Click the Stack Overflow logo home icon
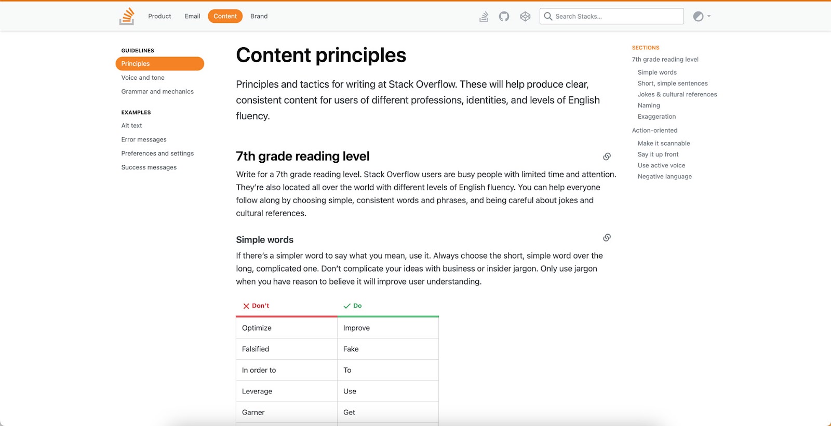Image resolution: width=831 pixels, height=426 pixels. [127, 16]
